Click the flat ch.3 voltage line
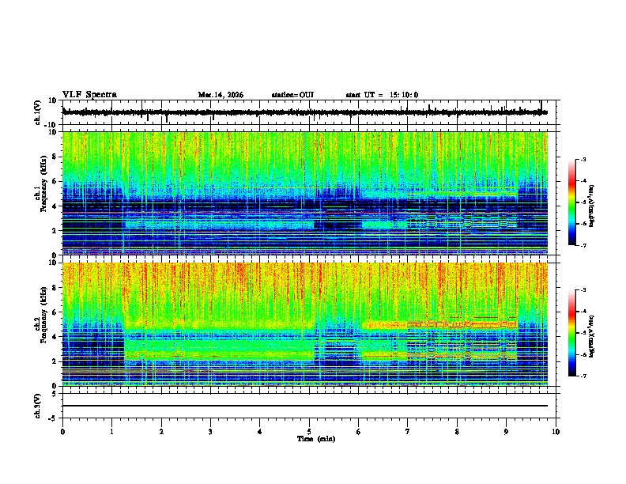 [x=305, y=406]
